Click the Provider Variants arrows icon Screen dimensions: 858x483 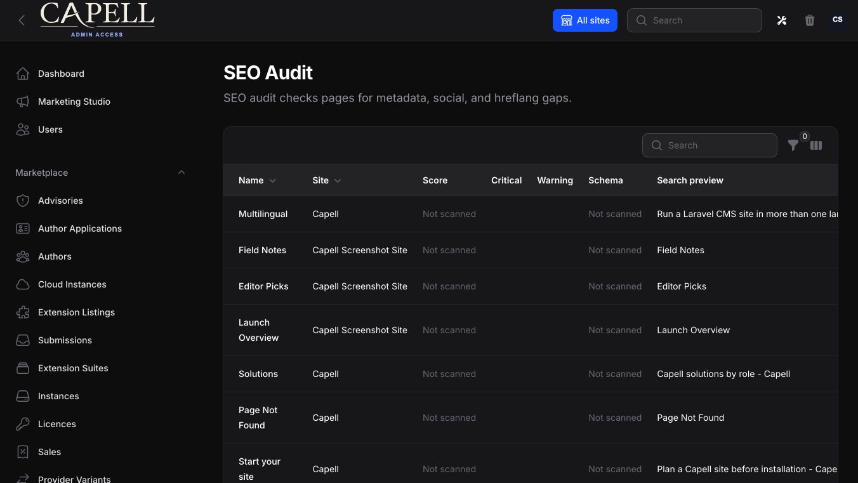click(x=23, y=479)
